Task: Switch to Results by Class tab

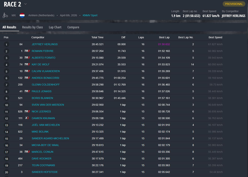Action: 32,27
